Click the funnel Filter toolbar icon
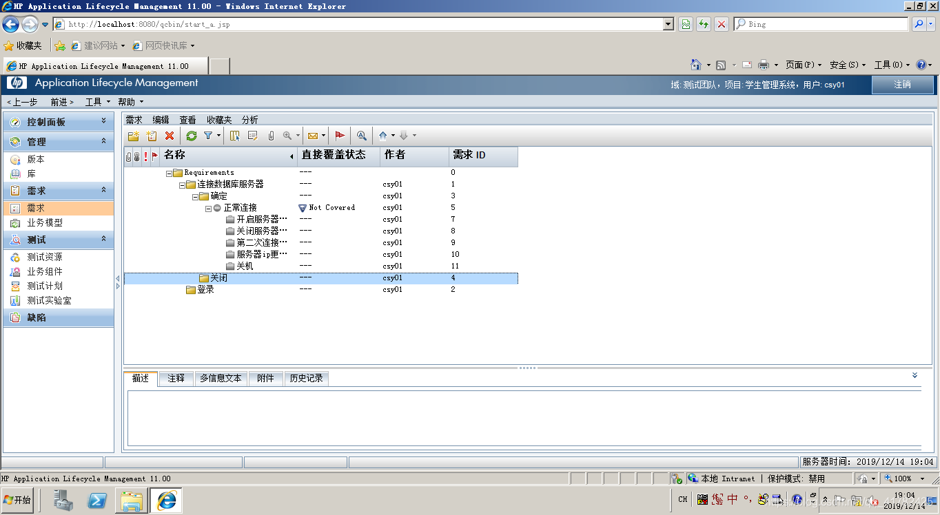Screen dimensions: 940x515 point(207,136)
